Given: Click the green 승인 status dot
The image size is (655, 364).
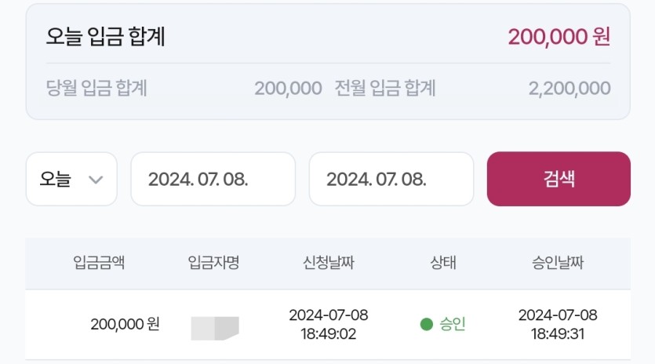Looking at the screenshot, I should (x=427, y=324).
